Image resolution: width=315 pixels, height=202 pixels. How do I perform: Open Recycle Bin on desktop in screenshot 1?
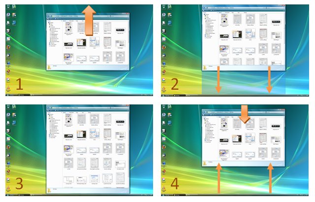click(x=8, y=7)
